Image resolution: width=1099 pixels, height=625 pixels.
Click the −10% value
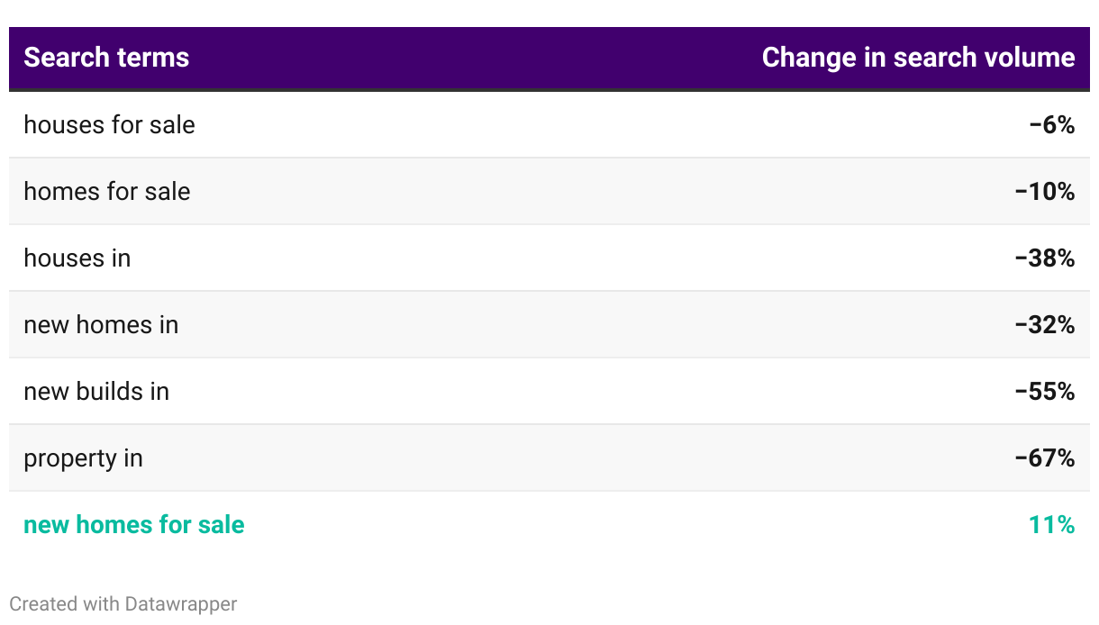tap(1044, 191)
